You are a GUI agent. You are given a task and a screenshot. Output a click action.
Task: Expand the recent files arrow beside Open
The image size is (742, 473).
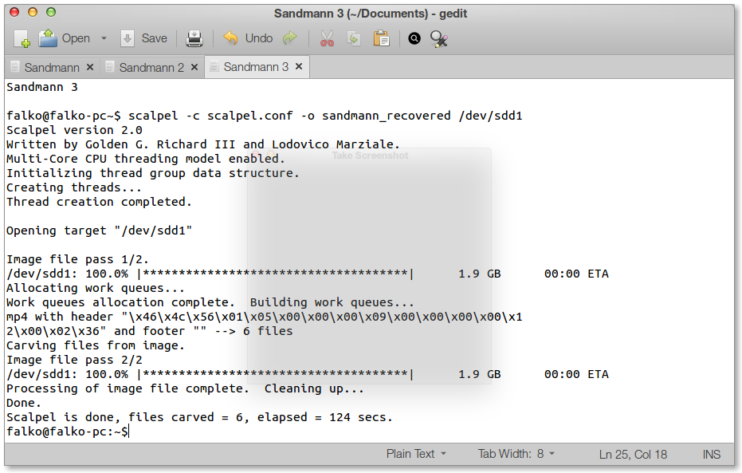click(104, 38)
